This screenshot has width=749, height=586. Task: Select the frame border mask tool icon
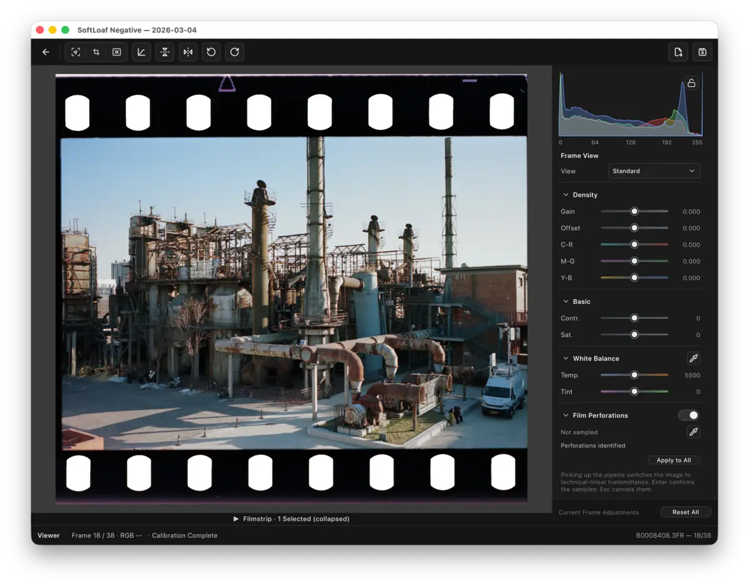[117, 52]
